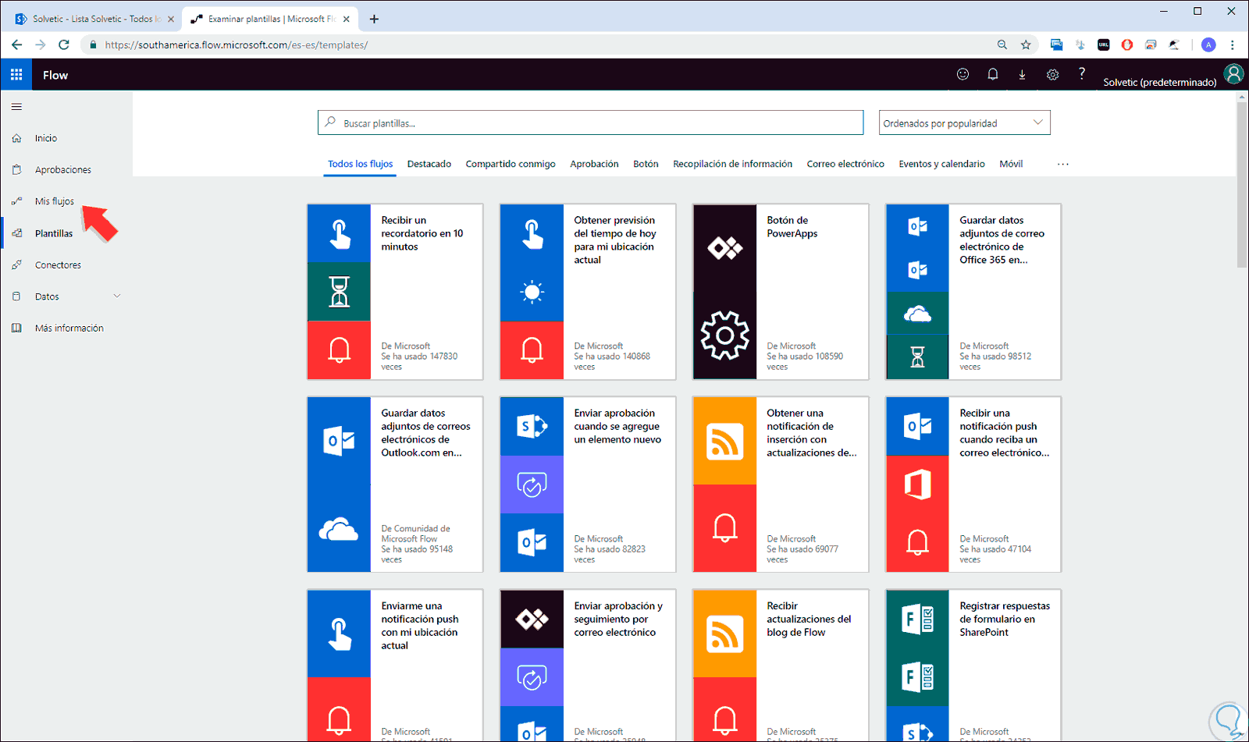Click the zoom magnifier in address bar
This screenshot has height=742, width=1249.
[x=1002, y=44]
